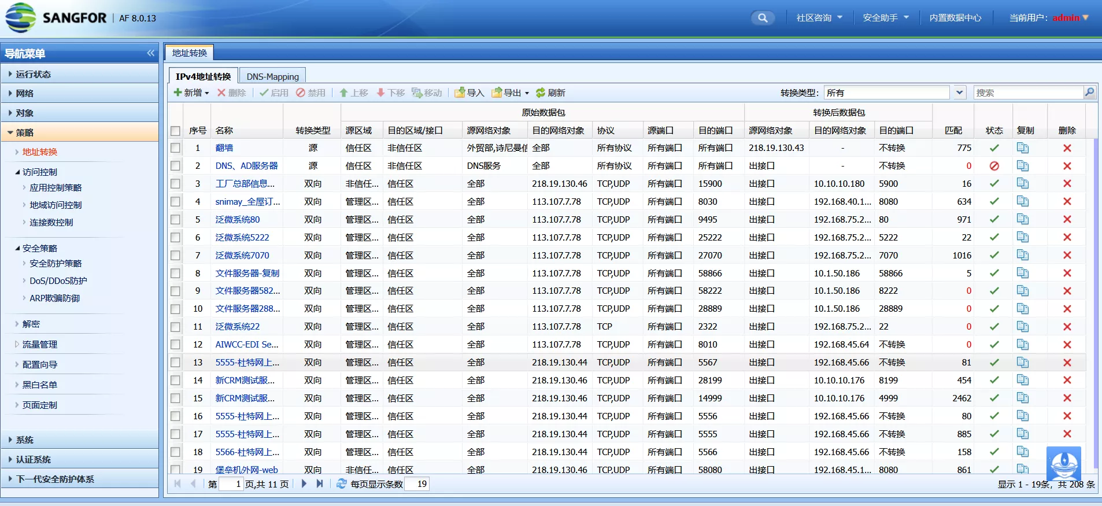The image size is (1102, 506).
Task: Check the box for rule 7
Action: pyautogui.click(x=176, y=256)
